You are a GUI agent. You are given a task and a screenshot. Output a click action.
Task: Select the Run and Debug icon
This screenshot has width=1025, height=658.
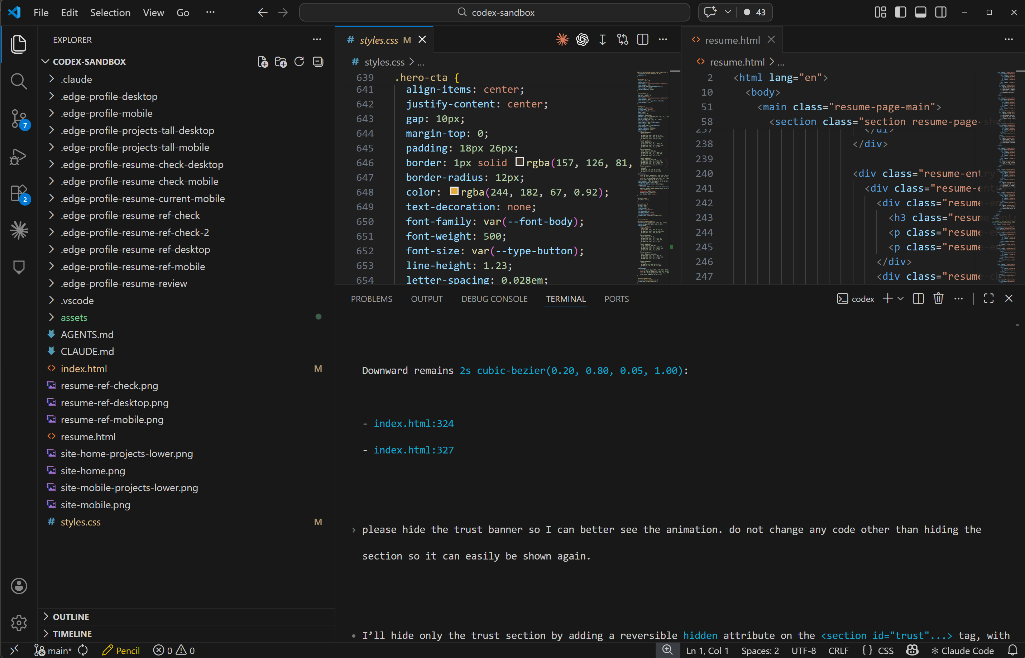pos(19,157)
